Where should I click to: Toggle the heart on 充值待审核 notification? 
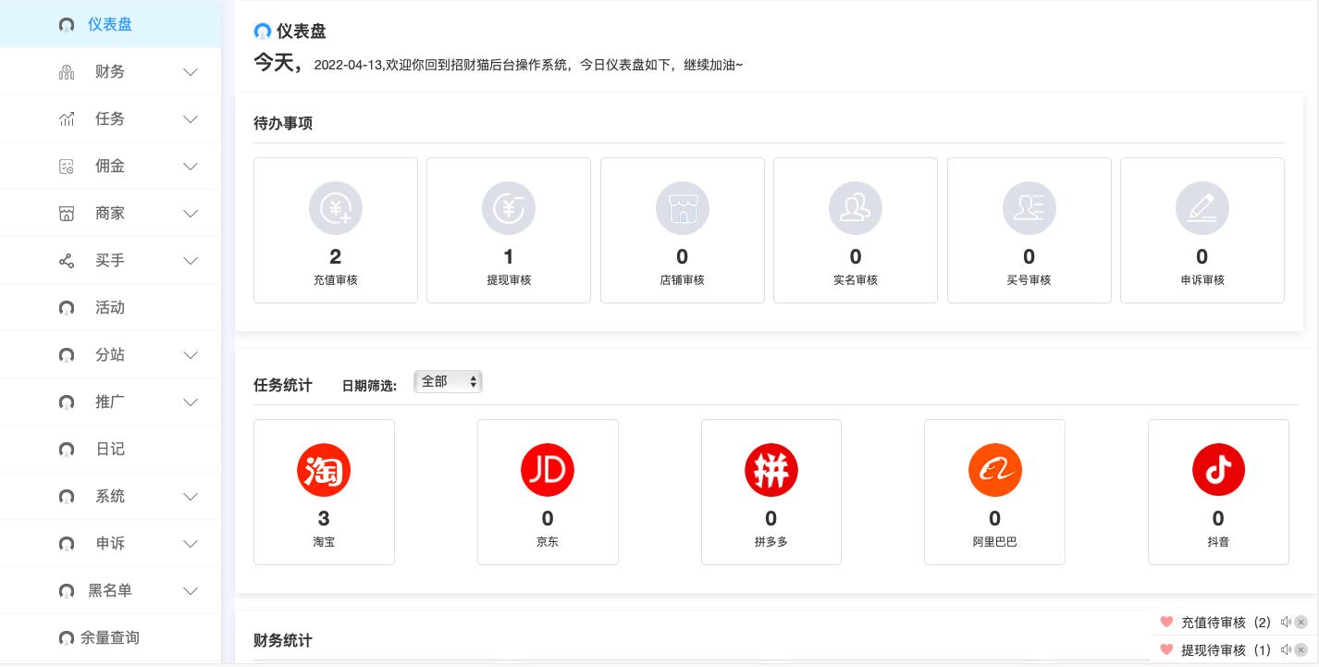1167,623
